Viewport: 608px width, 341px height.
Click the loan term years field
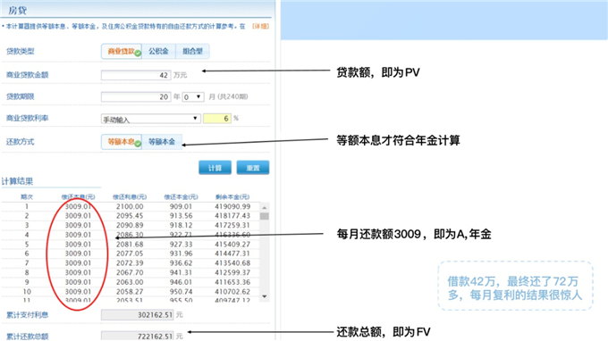(x=136, y=96)
